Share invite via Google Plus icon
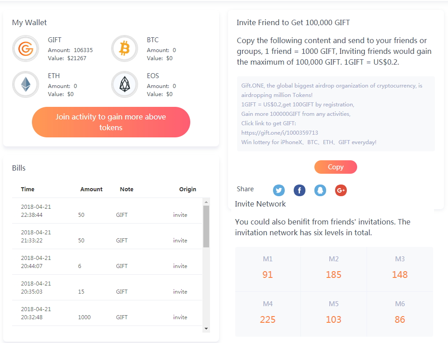The height and width of the screenshot is (343, 448). tap(341, 190)
